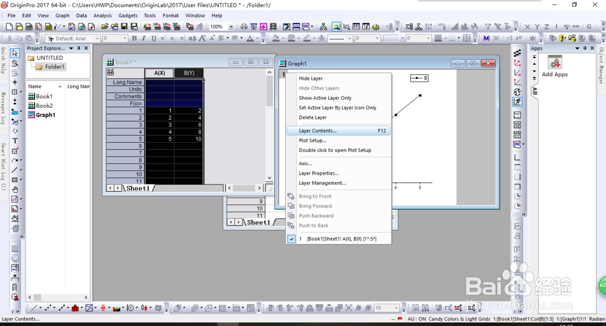Viewport: 606px width, 326px height.
Task: Apply Bold formatting button
Action: (x=134, y=38)
